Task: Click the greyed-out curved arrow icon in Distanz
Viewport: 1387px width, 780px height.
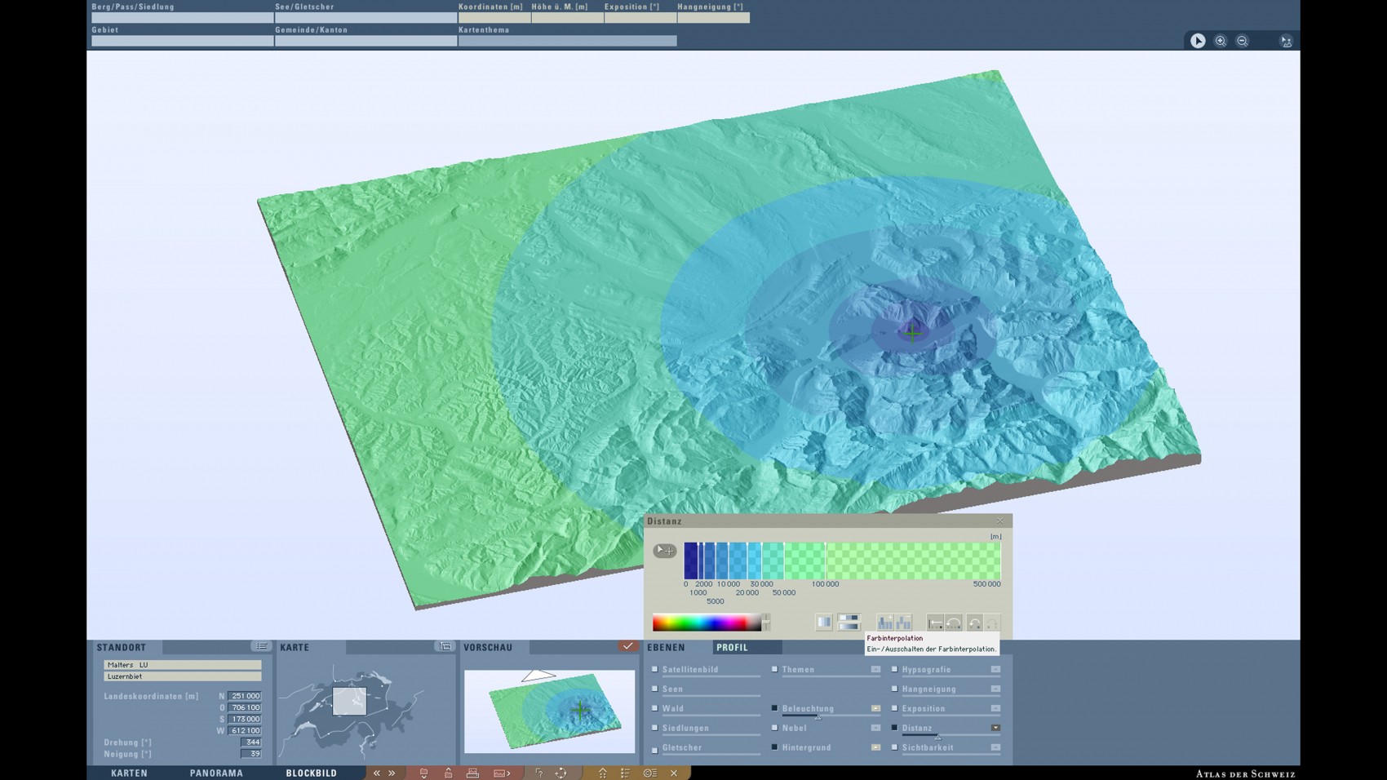Action: (x=992, y=623)
